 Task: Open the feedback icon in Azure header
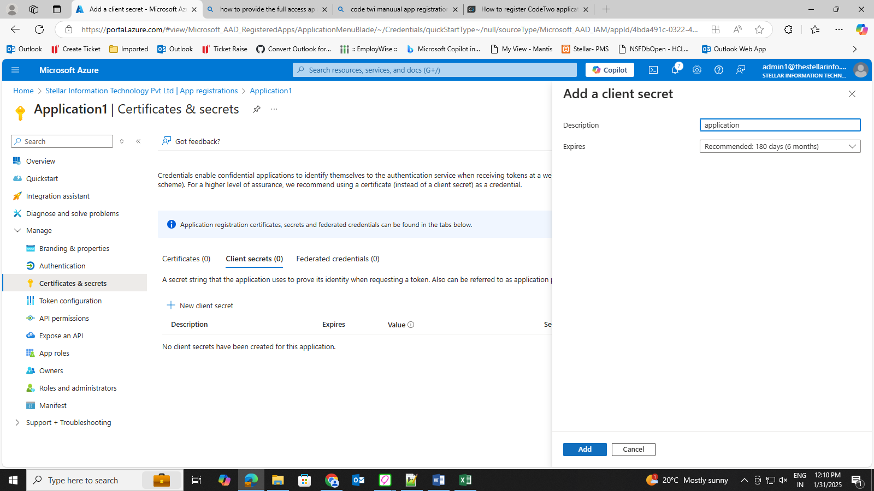pyautogui.click(x=741, y=70)
